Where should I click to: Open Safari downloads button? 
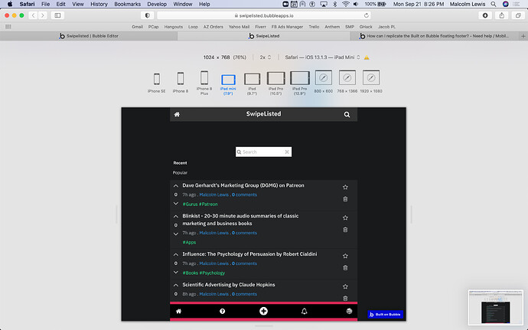point(485,15)
